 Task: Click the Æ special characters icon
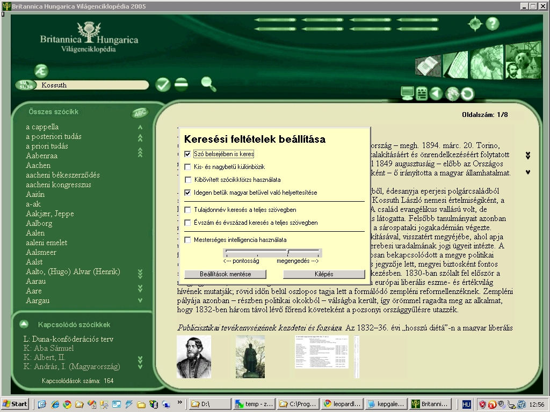pos(41,71)
